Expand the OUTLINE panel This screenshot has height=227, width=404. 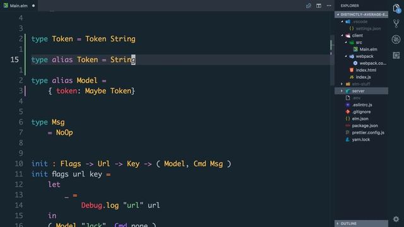tap(361, 223)
